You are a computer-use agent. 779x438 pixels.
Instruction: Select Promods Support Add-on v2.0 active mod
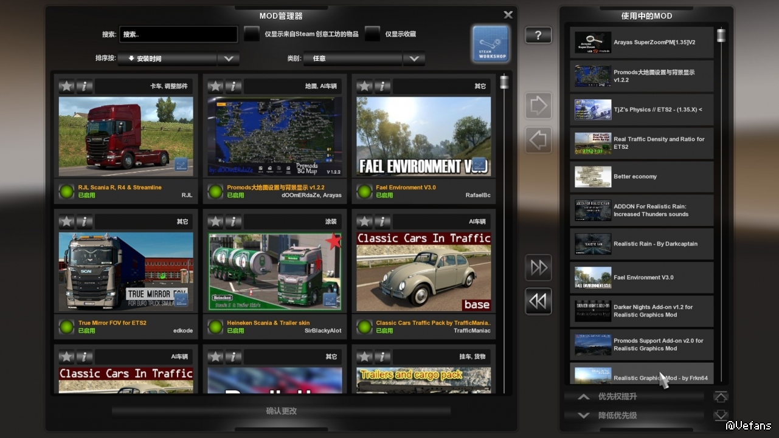pyautogui.click(x=642, y=344)
